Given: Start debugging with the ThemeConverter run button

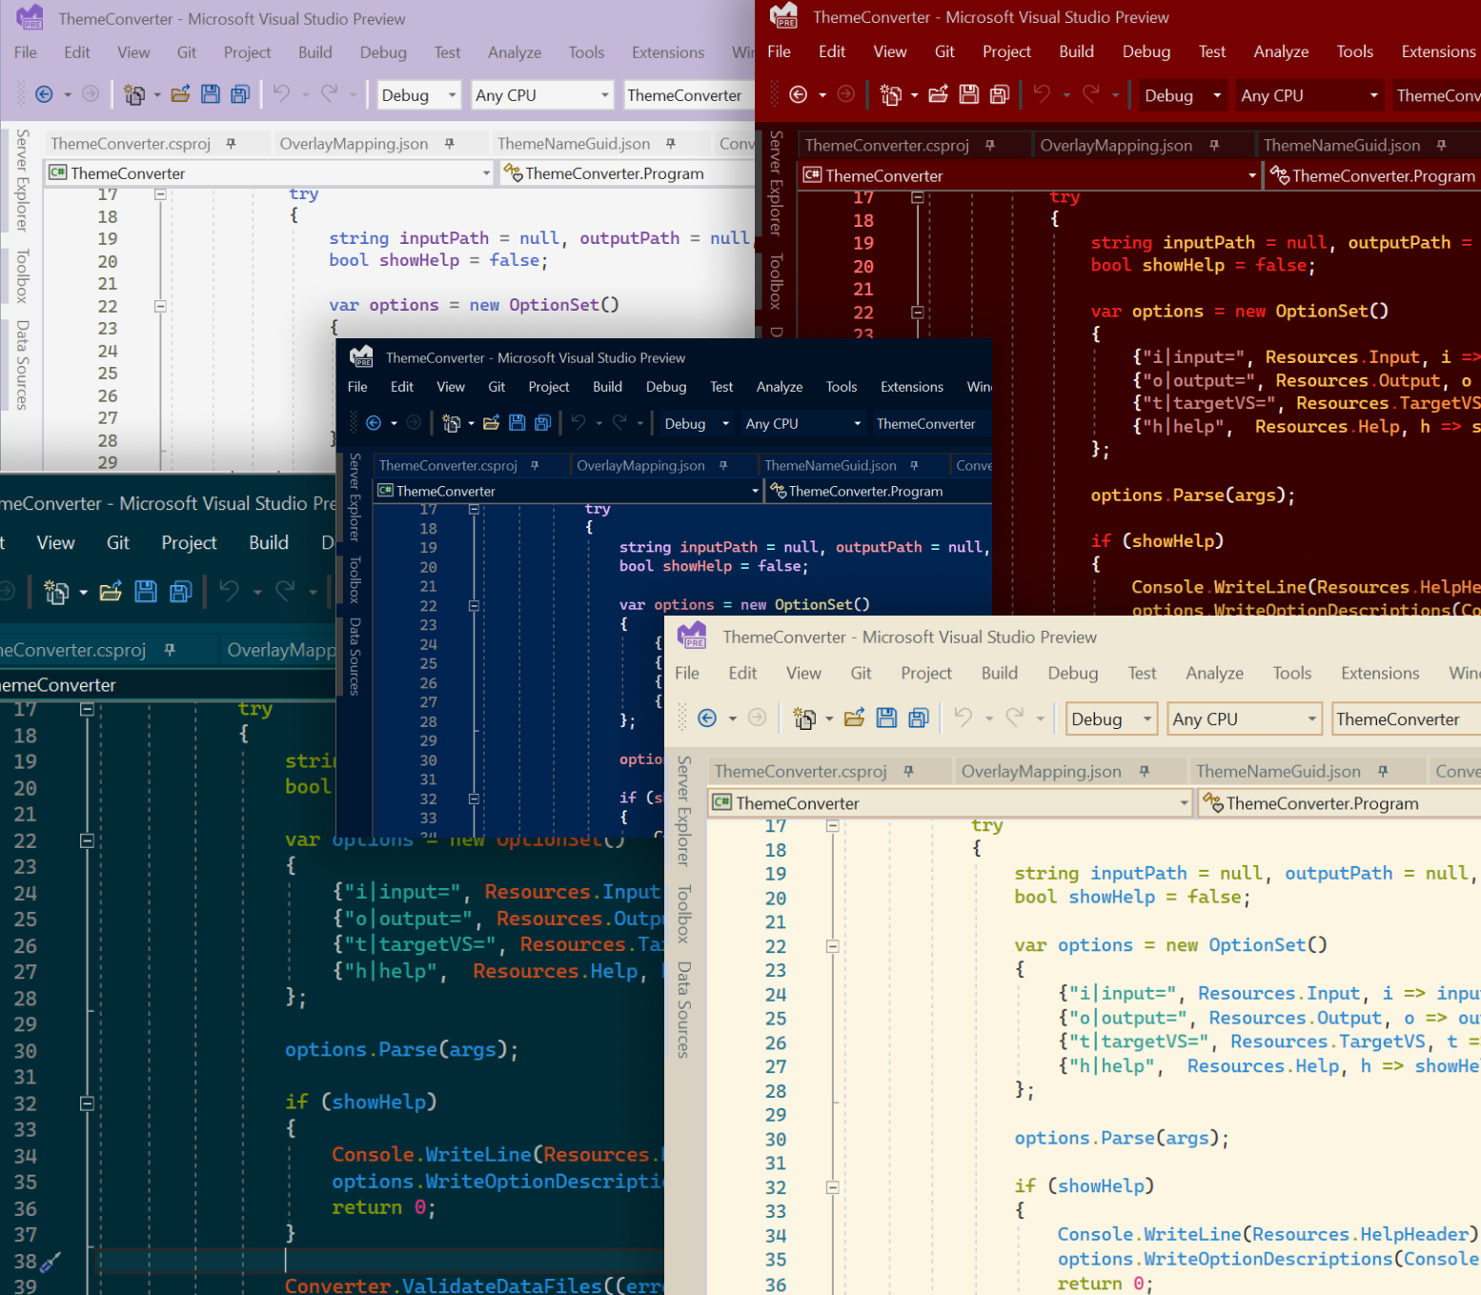Looking at the screenshot, I should [1403, 718].
